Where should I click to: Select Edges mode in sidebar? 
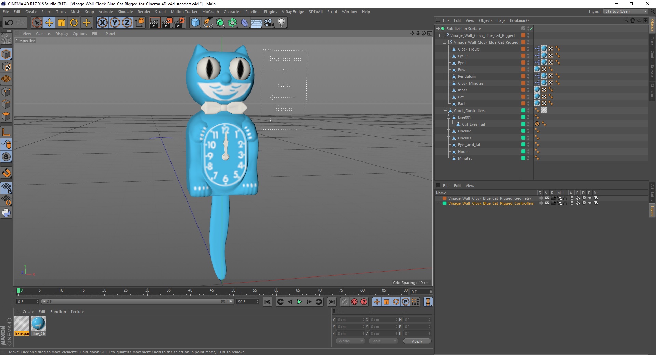coord(6,104)
